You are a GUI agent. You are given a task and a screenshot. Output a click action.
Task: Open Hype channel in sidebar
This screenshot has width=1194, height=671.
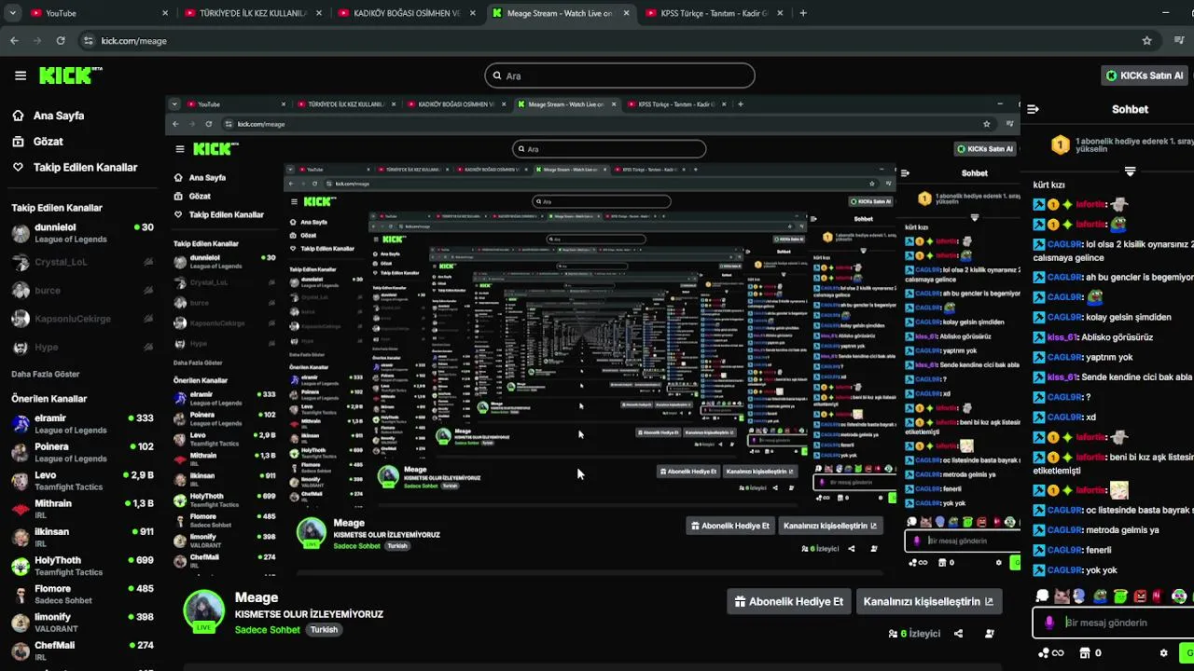82,347
